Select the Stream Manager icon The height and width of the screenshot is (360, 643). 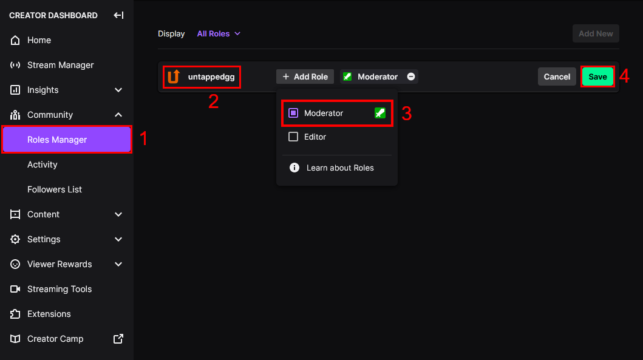tap(15, 65)
